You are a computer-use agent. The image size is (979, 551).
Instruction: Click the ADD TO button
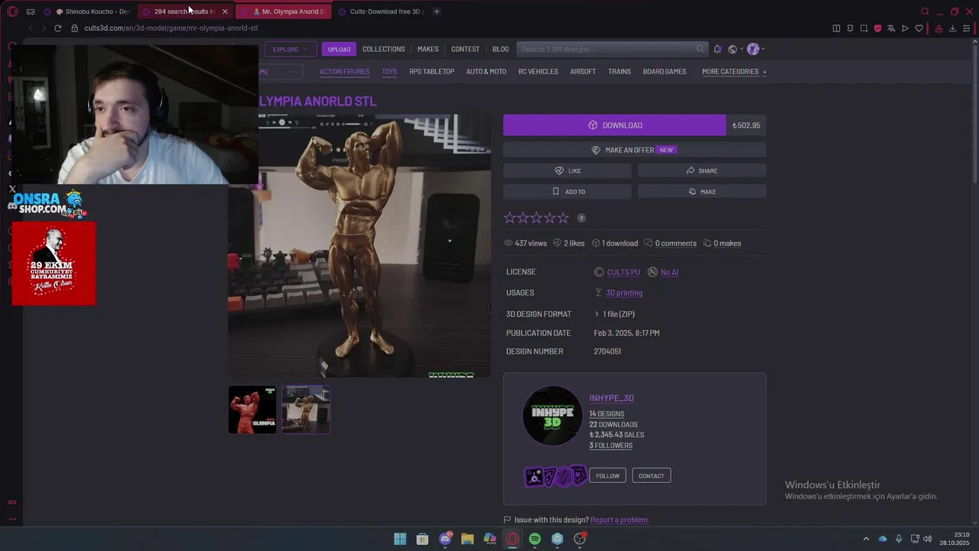[x=568, y=191]
